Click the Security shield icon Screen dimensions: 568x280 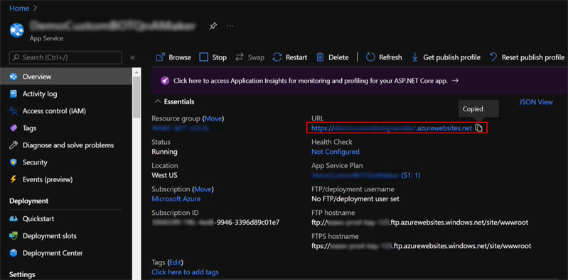coord(14,162)
